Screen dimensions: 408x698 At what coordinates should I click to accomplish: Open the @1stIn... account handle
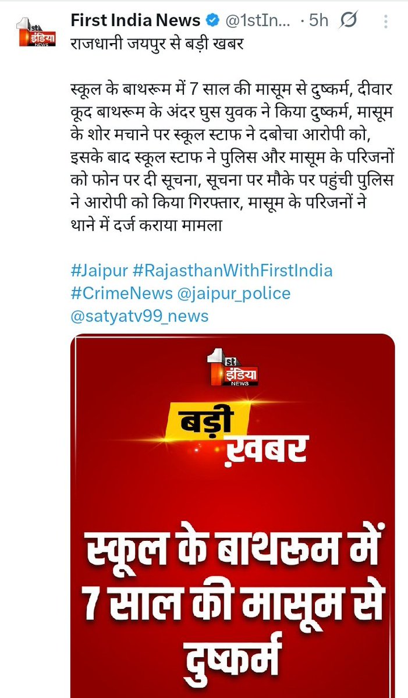(x=258, y=20)
